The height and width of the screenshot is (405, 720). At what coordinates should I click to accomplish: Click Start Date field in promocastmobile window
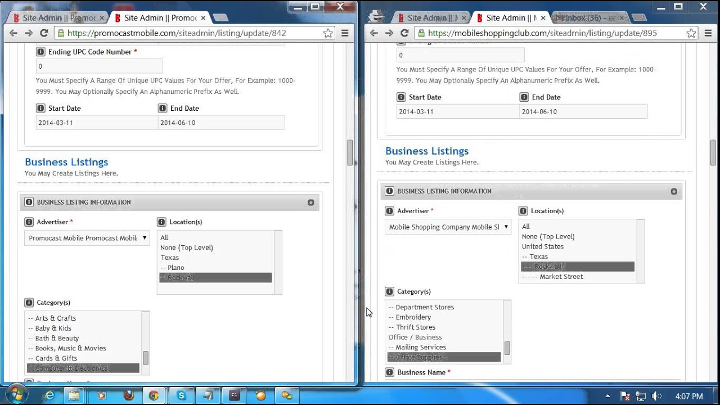[x=97, y=123]
